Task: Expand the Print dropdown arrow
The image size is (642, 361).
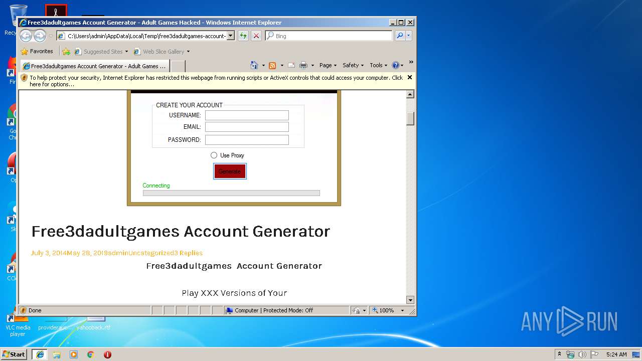Action: point(312,65)
